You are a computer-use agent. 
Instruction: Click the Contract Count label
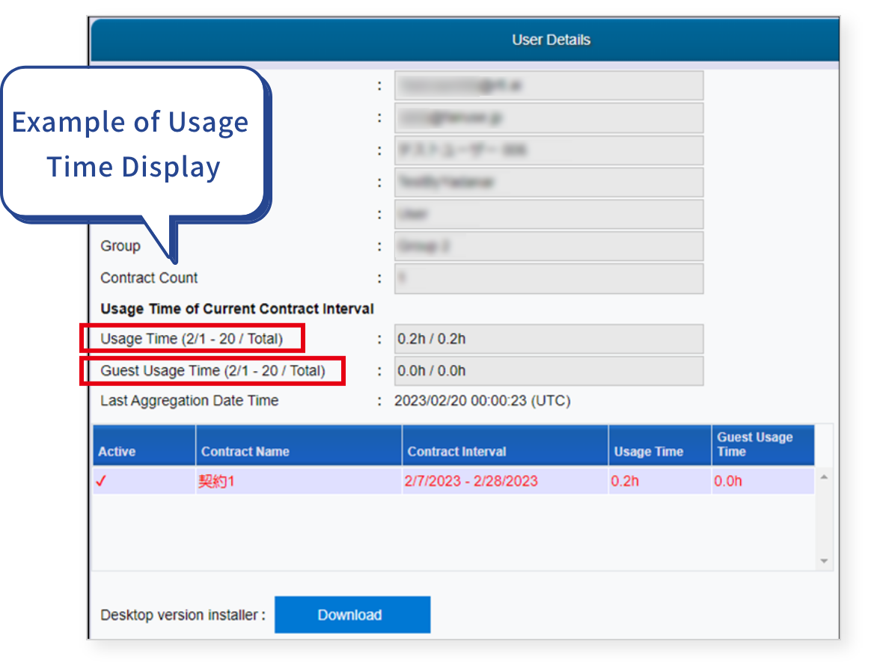coord(149,278)
